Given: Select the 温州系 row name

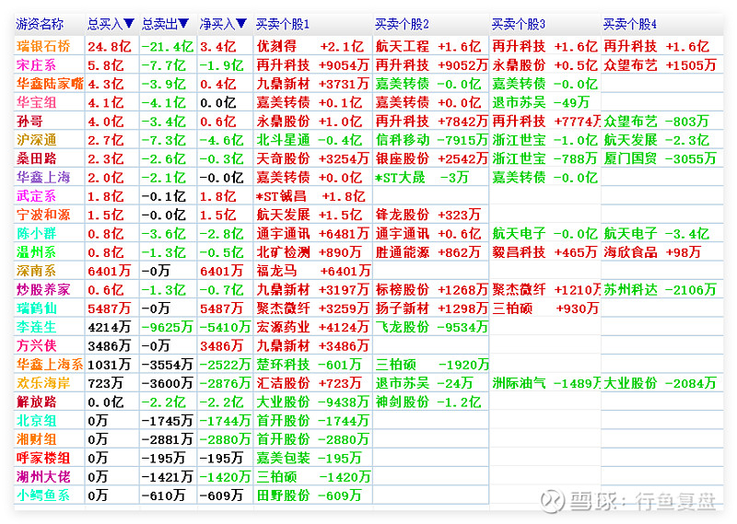Looking at the screenshot, I should [x=36, y=252].
